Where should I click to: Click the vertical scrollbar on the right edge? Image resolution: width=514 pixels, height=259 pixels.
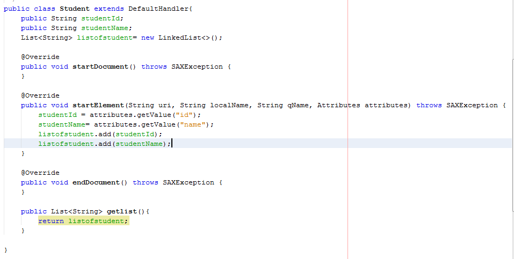pos(513,136)
